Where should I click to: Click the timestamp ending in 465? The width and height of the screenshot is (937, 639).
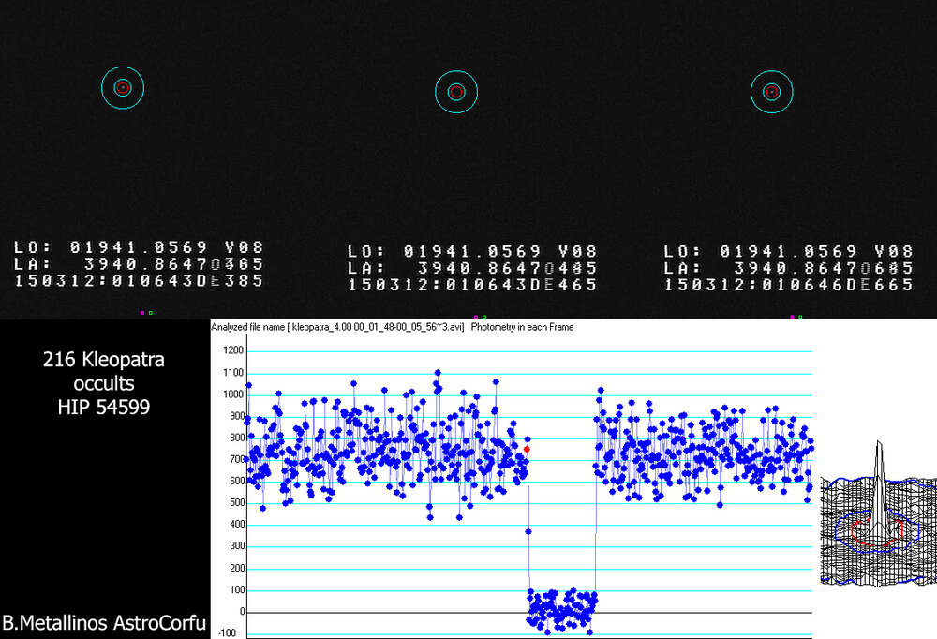tap(472, 285)
